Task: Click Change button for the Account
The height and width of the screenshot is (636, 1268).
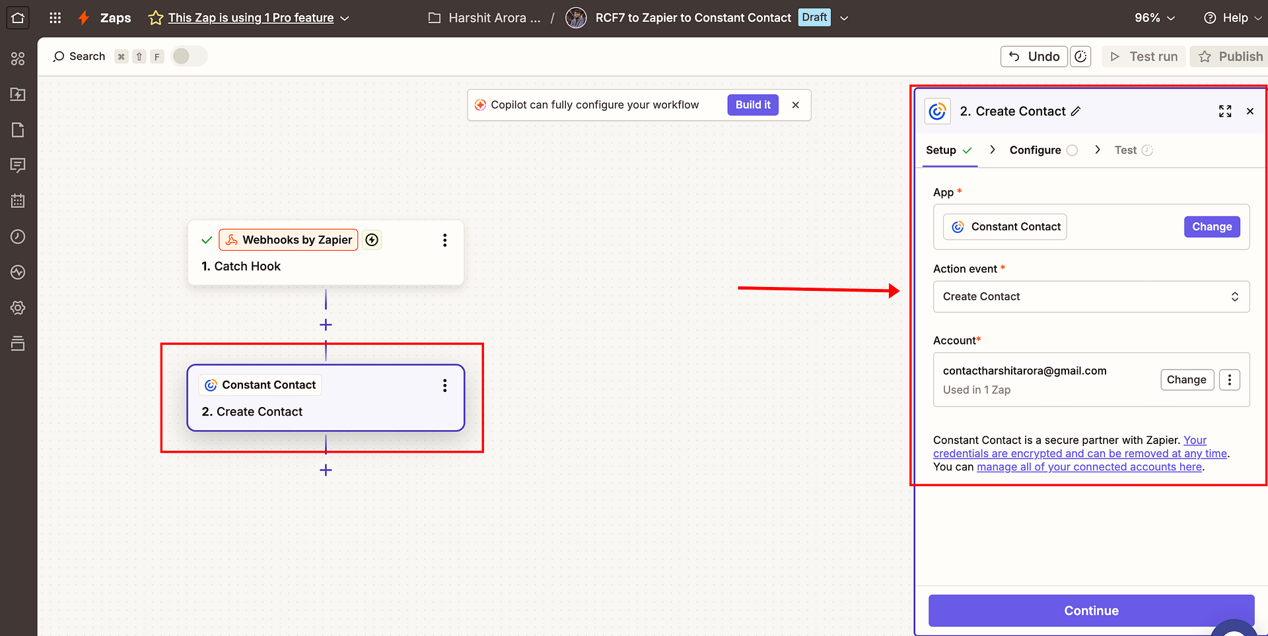Action: (x=1187, y=380)
